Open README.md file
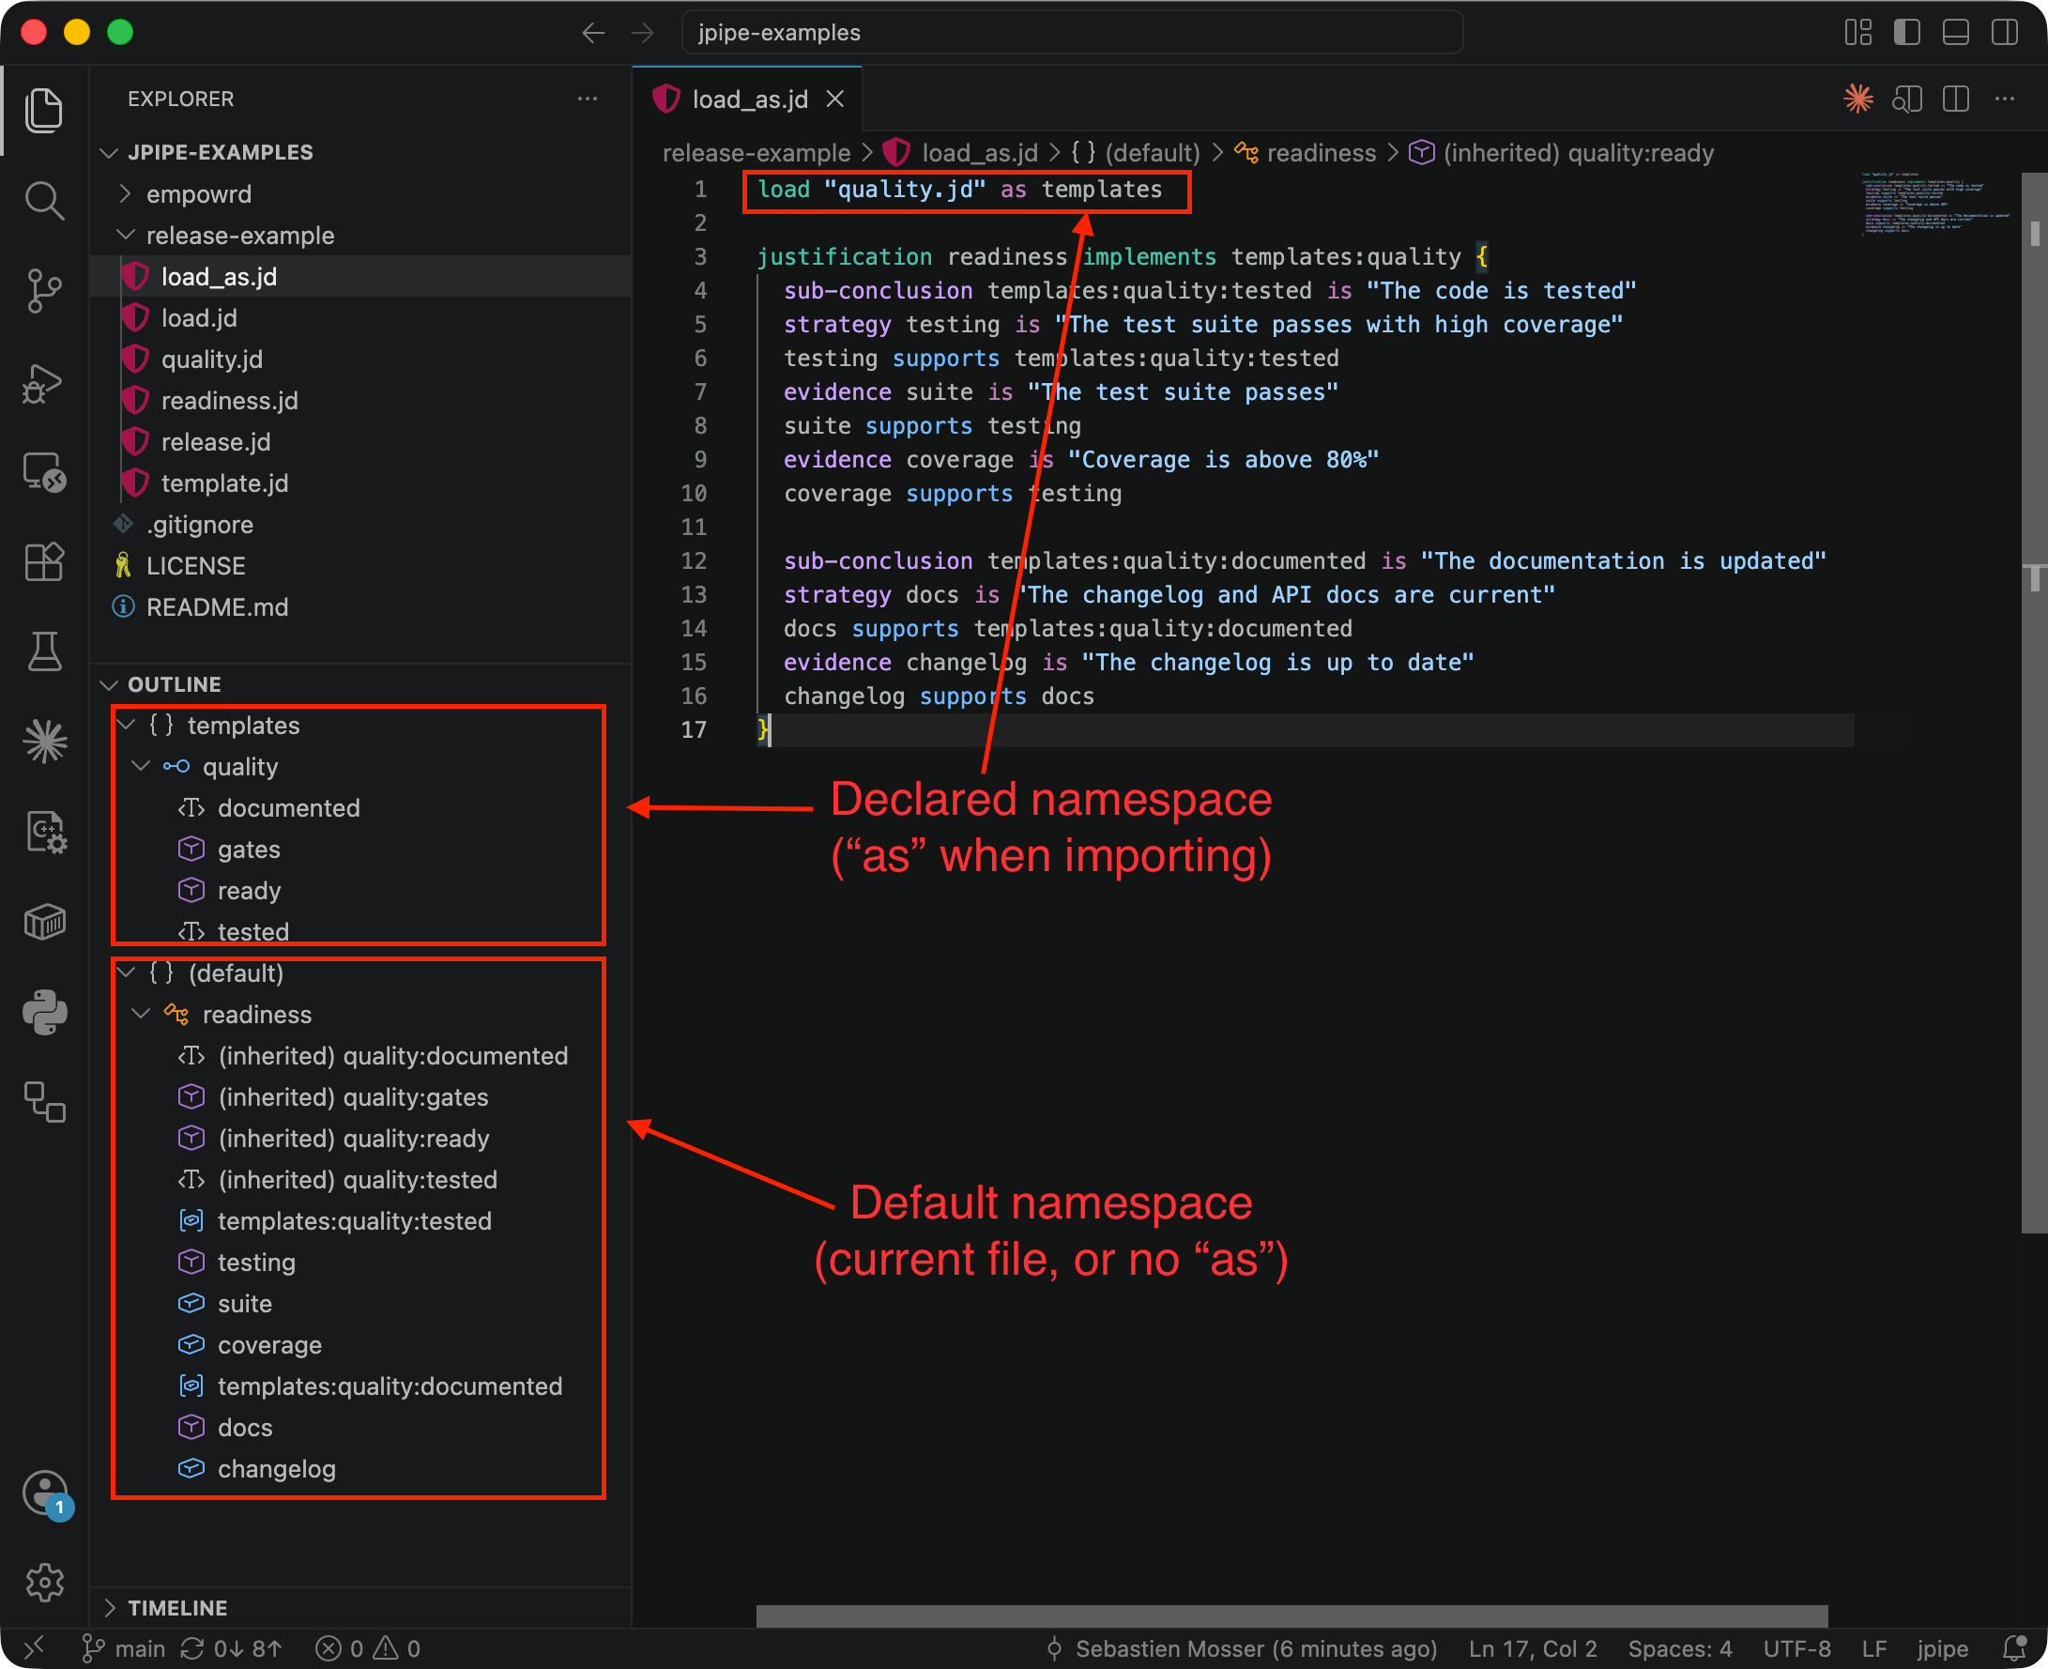 click(216, 607)
